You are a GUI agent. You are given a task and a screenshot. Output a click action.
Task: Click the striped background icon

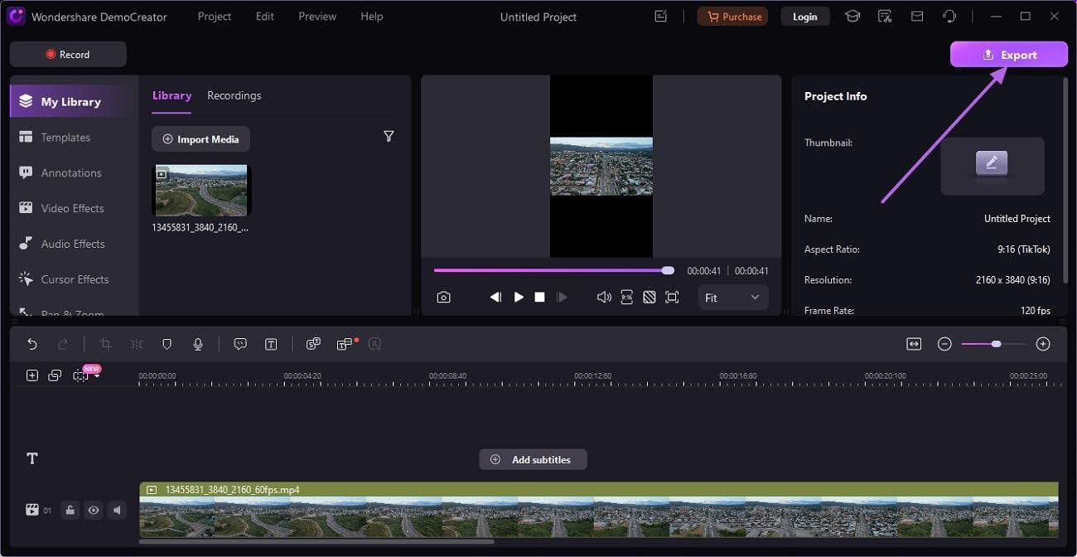(x=650, y=297)
